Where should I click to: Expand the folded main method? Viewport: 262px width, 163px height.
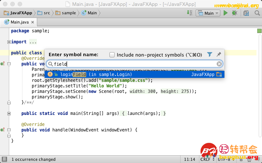[x=9, y=113]
